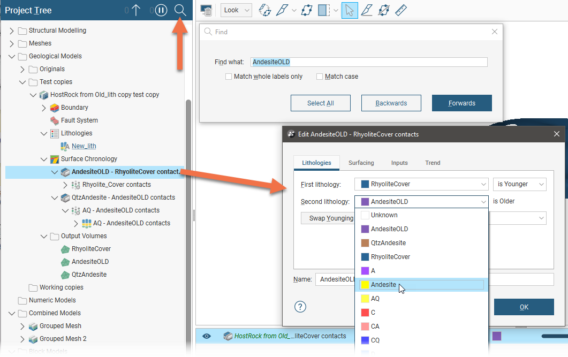Screen dimensions: 568x357
Task: Switch to the Surfacing tab
Action: 361,163
